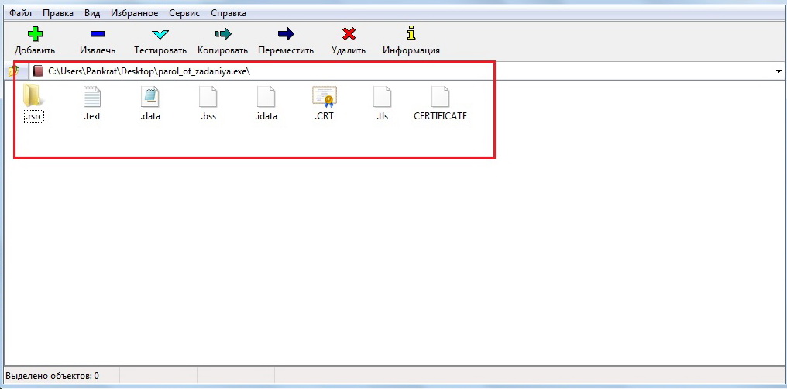Viewport: 787px width, 389px height.
Task: Expand the address path dropdown arrow
Action: 779,71
